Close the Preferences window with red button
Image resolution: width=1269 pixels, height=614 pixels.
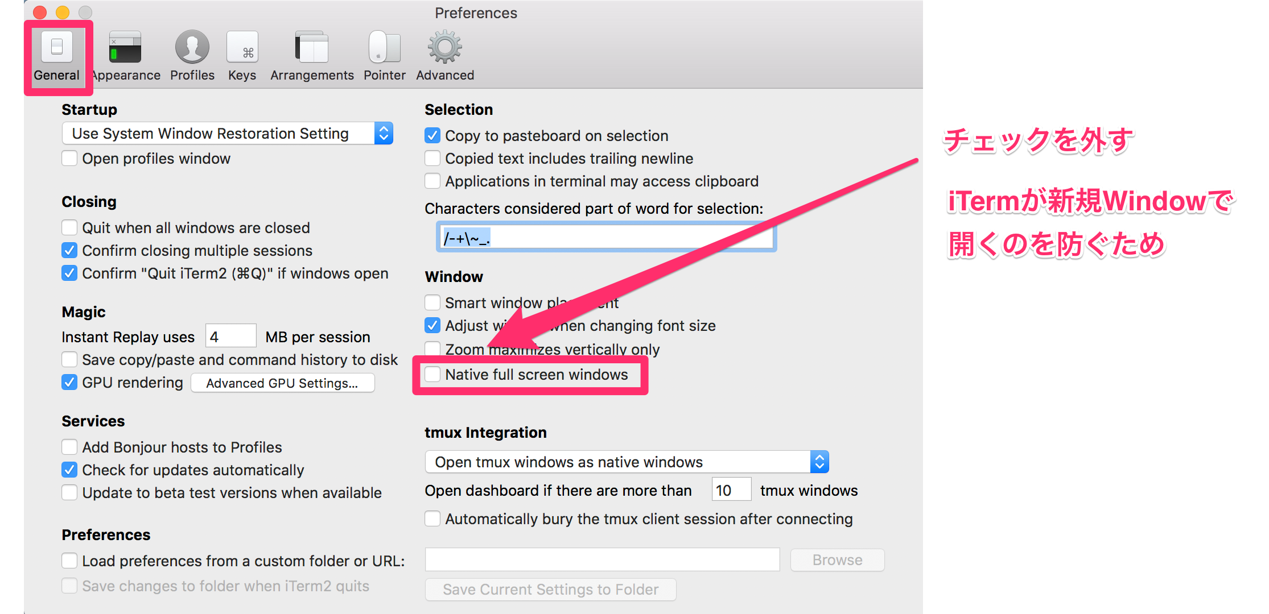point(40,13)
